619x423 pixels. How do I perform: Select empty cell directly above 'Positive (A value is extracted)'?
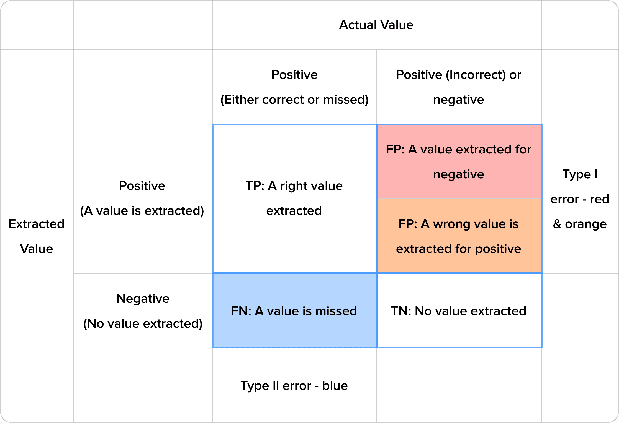(x=143, y=87)
